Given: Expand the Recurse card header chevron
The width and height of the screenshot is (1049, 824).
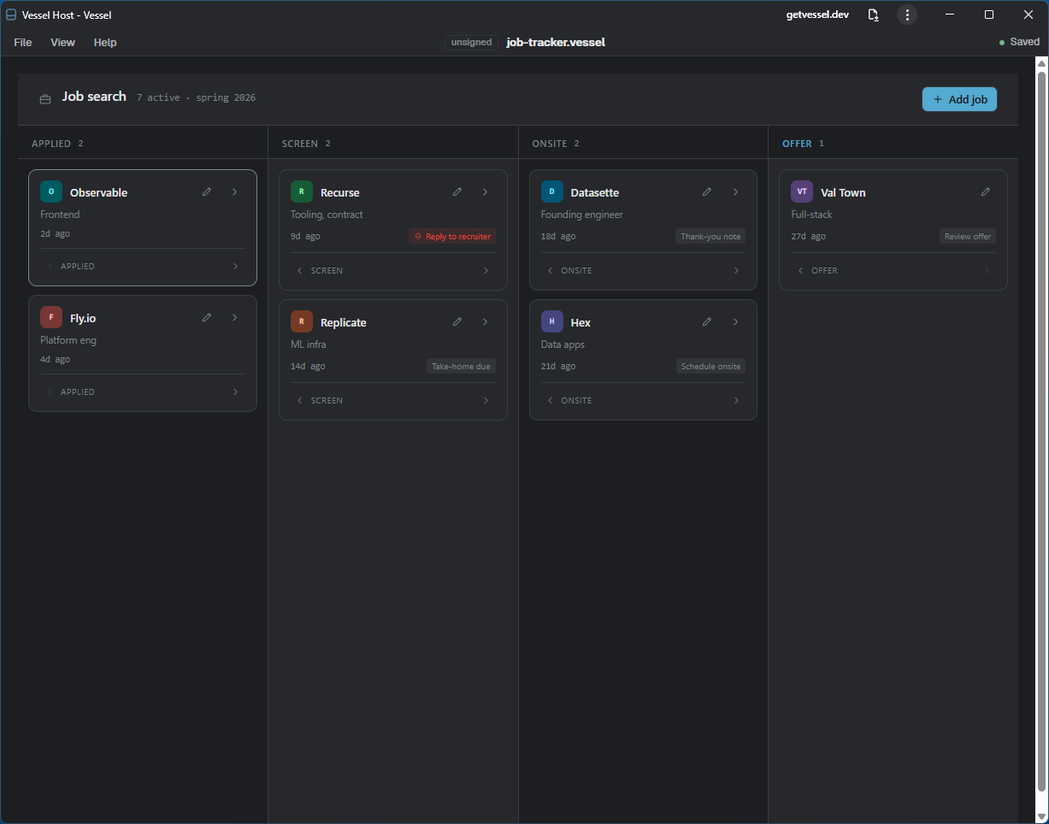Looking at the screenshot, I should click(x=486, y=192).
